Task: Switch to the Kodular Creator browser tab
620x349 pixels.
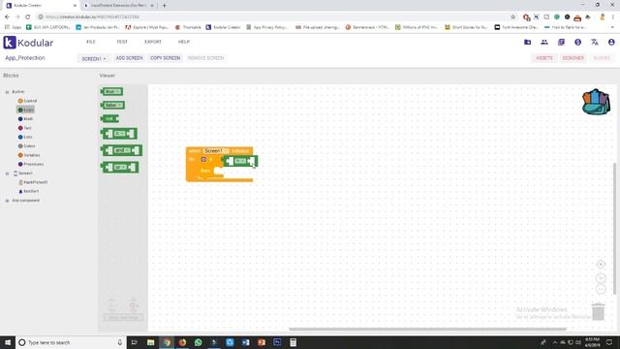Action: pyautogui.click(x=41, y=6)
